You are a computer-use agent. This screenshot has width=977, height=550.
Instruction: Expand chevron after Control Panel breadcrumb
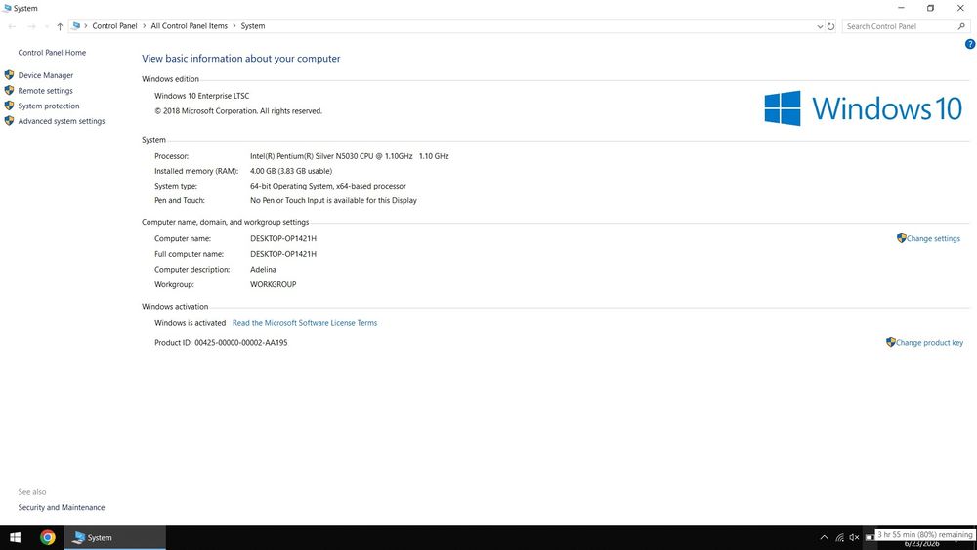[x=144, y=26]
